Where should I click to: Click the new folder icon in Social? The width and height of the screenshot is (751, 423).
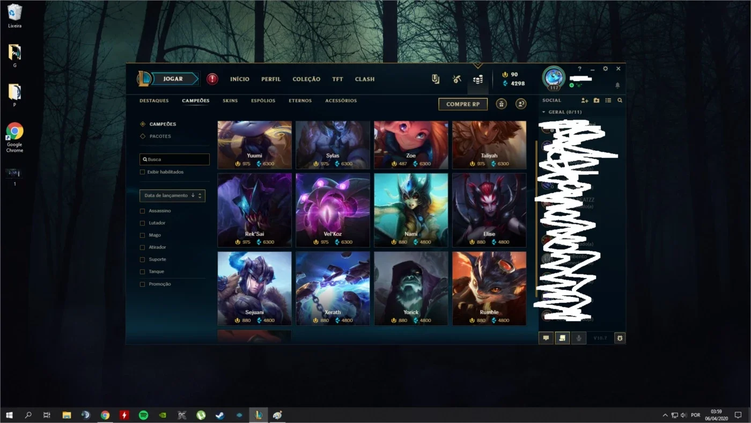597,100
